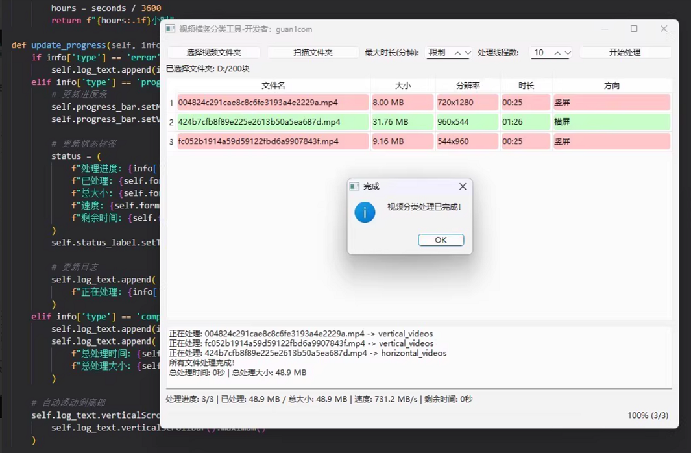Click 方向 column header
This screenshot has height=453, width=691.
click(612, 86)
